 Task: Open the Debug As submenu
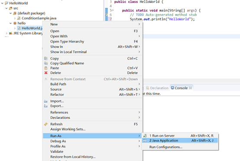coord(92,141)
